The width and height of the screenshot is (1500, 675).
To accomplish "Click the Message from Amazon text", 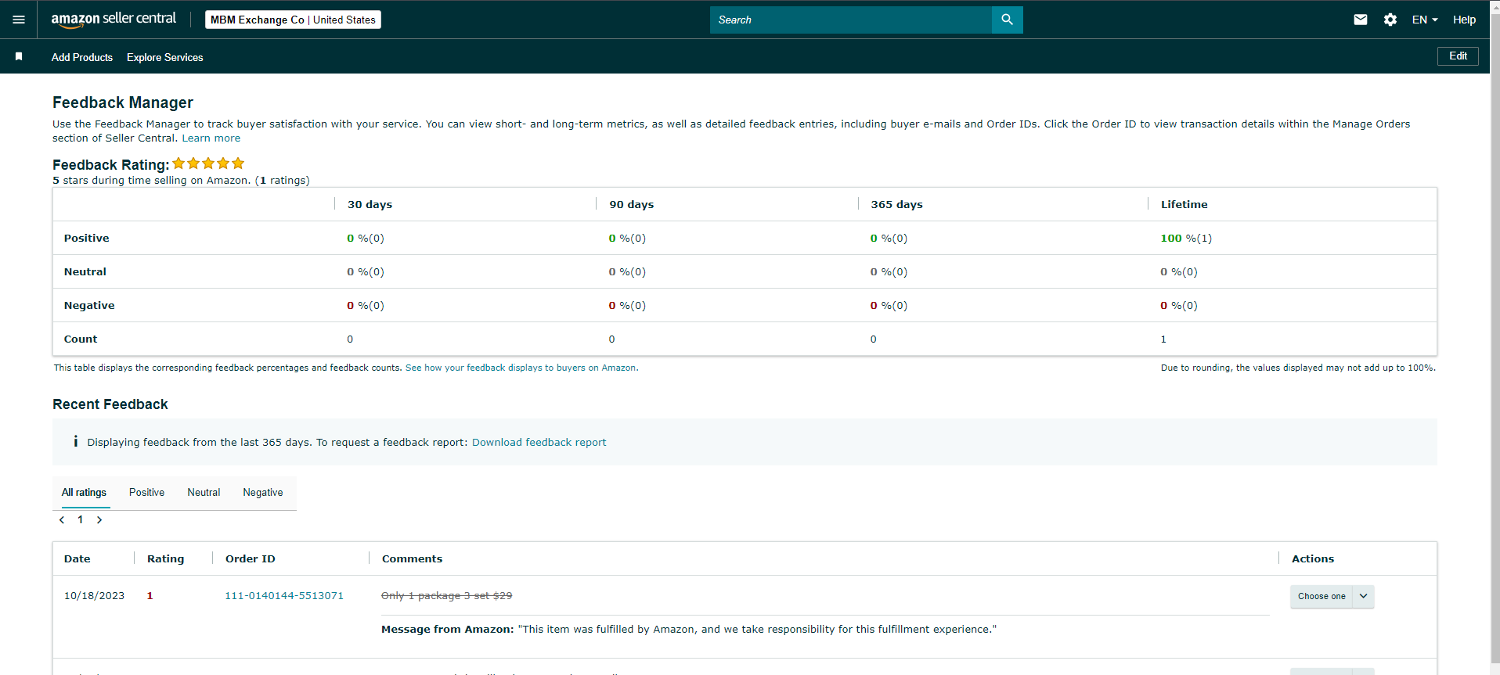I will click(x=688, y=629).
